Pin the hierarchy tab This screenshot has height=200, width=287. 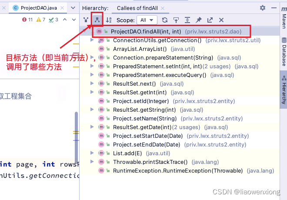[199, 20]
